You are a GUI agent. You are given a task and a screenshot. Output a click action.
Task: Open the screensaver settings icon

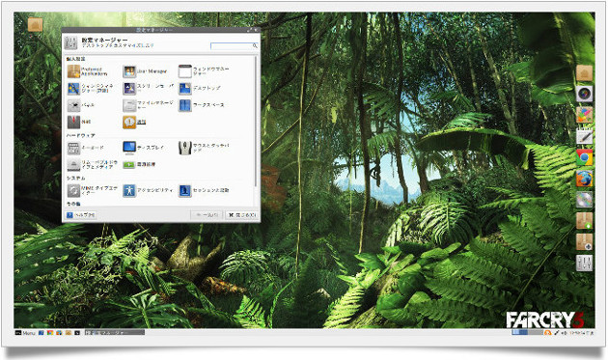point(129,89)
